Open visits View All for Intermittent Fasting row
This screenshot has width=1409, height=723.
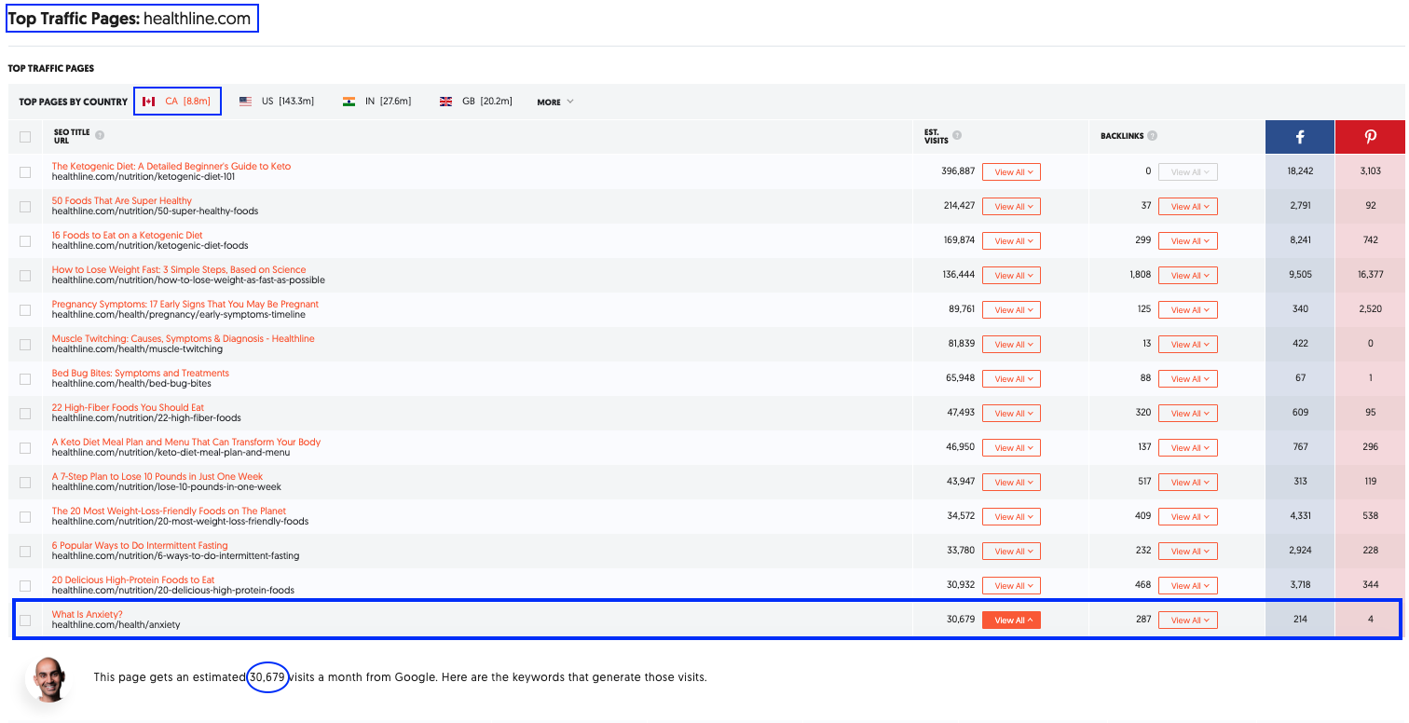pos(1011,551)
